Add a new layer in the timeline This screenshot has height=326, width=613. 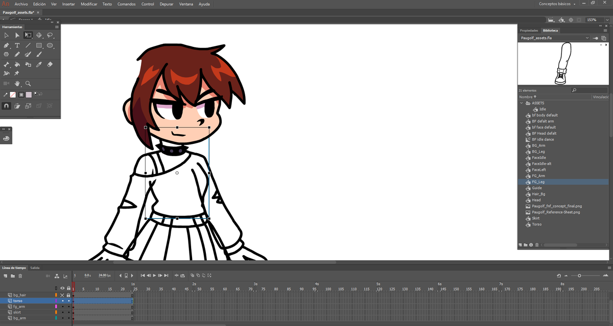[x=5, y=275]
